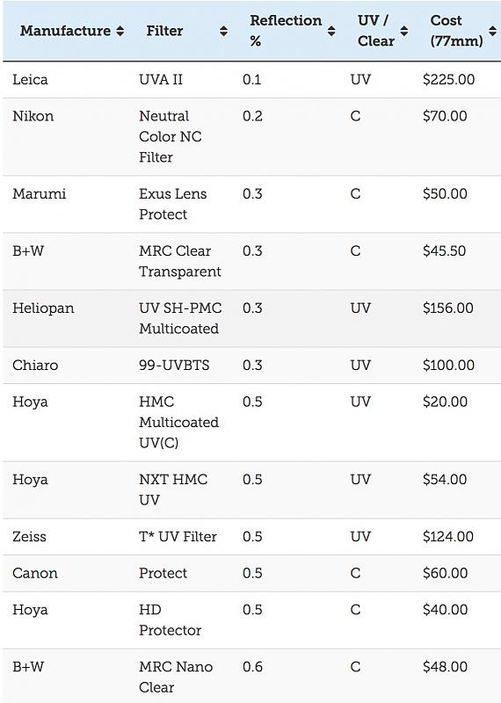Click the Filter column sort arrows
Viewport: 501px width, 703px height.
[x=223, y=31]
